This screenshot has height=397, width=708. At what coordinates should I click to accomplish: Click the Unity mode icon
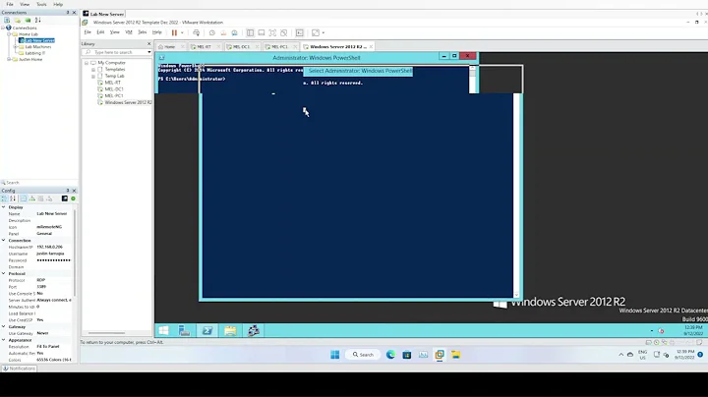pyautogui.click(x=283, y=32)
